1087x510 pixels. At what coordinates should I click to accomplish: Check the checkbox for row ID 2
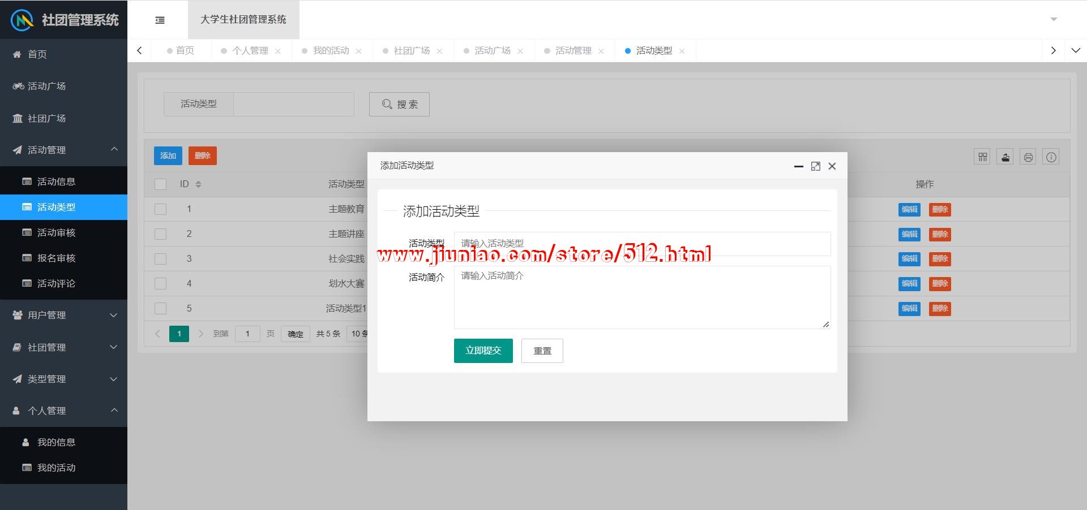coord(161,234)
